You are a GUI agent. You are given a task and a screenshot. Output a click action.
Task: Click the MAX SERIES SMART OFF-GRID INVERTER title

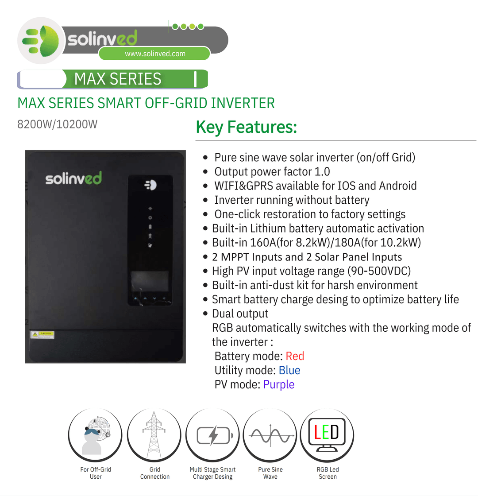[146, 103]
